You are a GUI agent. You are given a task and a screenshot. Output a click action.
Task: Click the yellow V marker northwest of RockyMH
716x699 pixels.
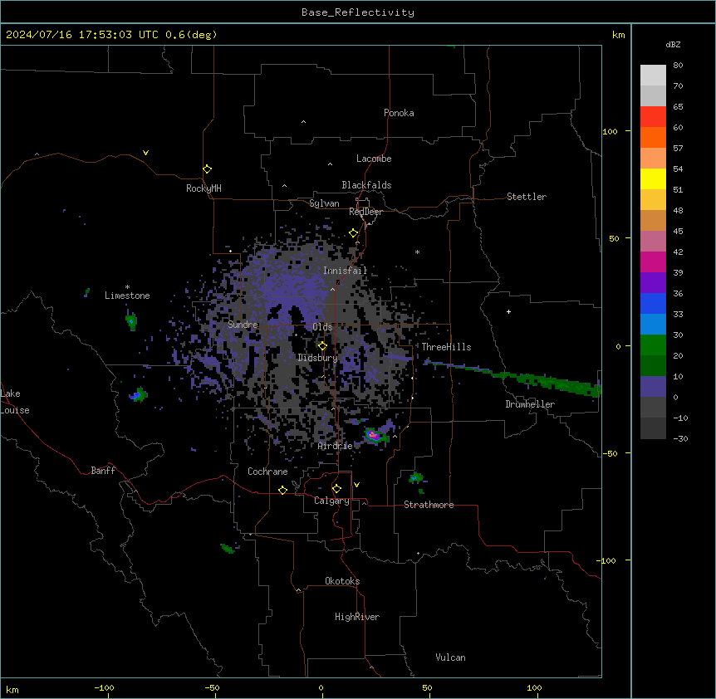pos(145,153)
